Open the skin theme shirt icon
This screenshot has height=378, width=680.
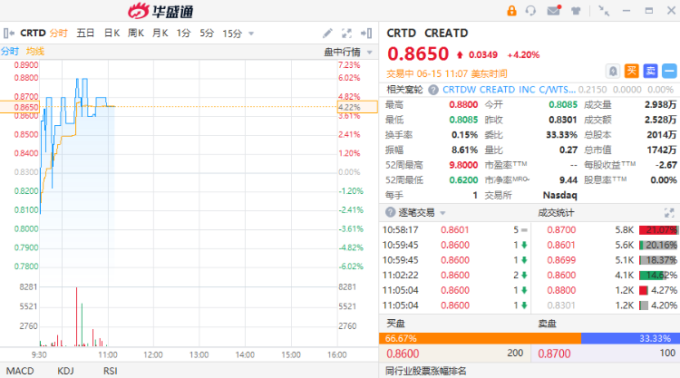[x=575, y=11]
